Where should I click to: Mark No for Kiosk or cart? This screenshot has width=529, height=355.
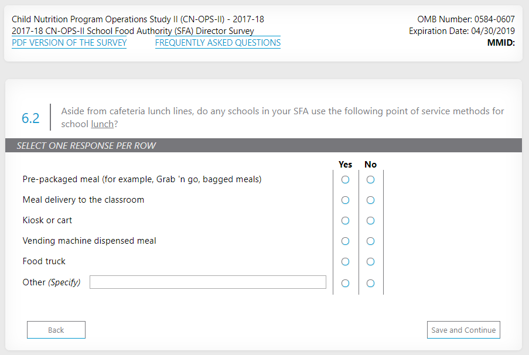(370, 221)
